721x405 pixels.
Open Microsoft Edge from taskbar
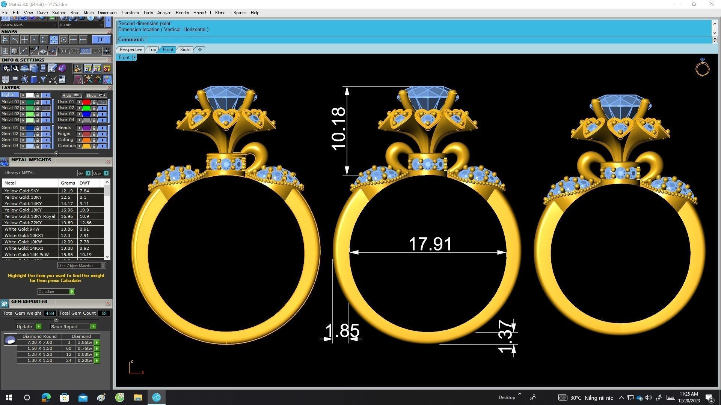pos(46,397)
